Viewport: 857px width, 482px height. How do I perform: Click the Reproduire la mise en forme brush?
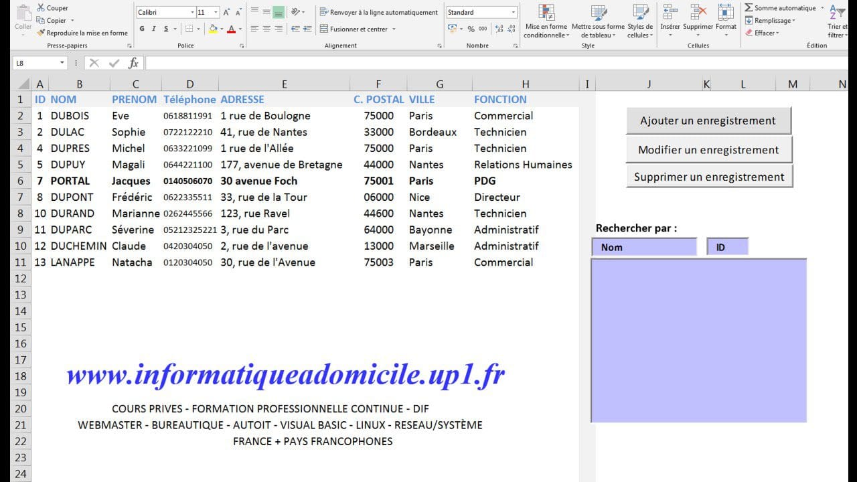point(41,33)
